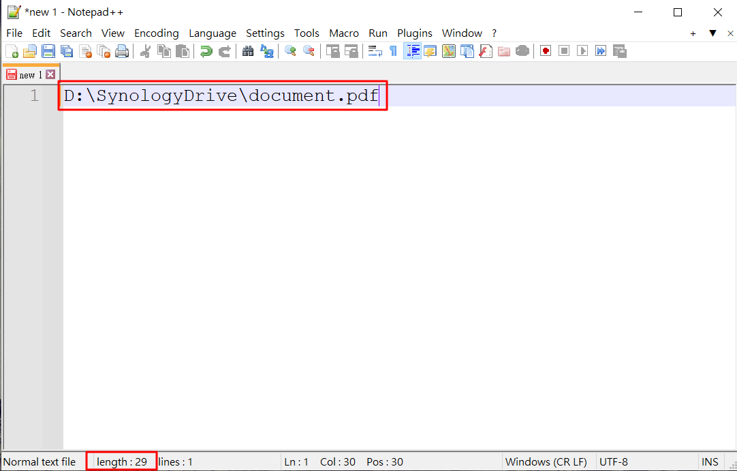This screenshot has width=737, height=471.
Task: Close the 'new 1' tab with red X
Action: click(50, 74)
